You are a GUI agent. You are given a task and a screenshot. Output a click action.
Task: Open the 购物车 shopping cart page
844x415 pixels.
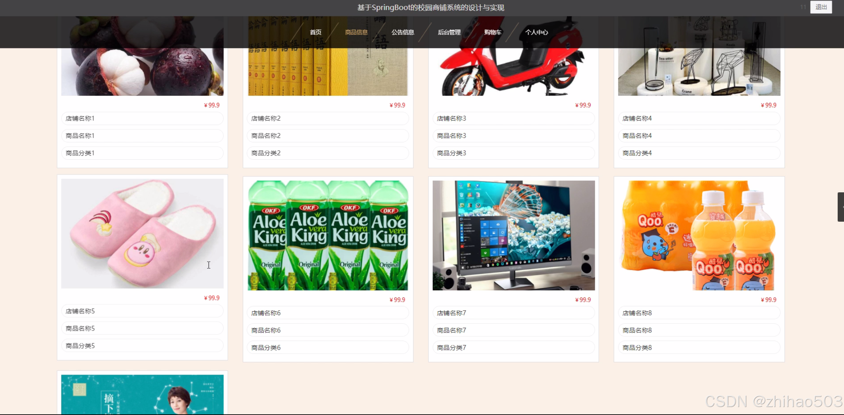tap(492, 32)
